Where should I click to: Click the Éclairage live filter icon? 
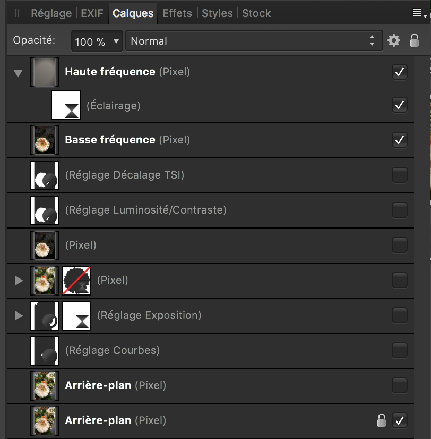66,105
